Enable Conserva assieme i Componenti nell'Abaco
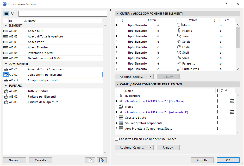244x166 pixels. point(116,139)
